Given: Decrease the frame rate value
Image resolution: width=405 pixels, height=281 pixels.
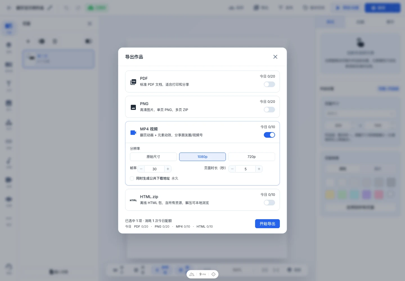Looking at the screenshot, I should click(x=141, y=169).
